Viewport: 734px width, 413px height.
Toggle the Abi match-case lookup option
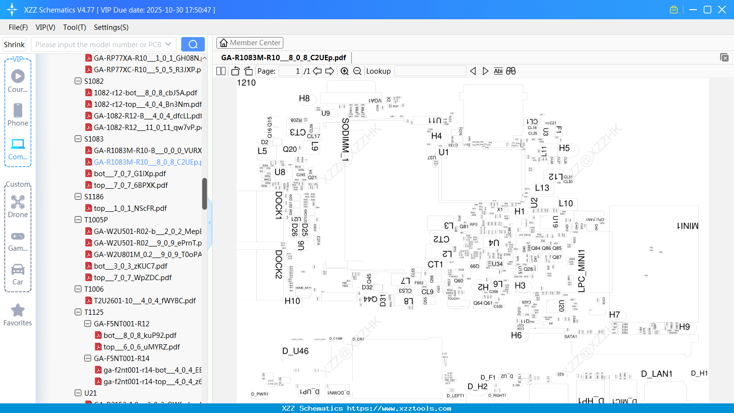(x=498, y=71)
